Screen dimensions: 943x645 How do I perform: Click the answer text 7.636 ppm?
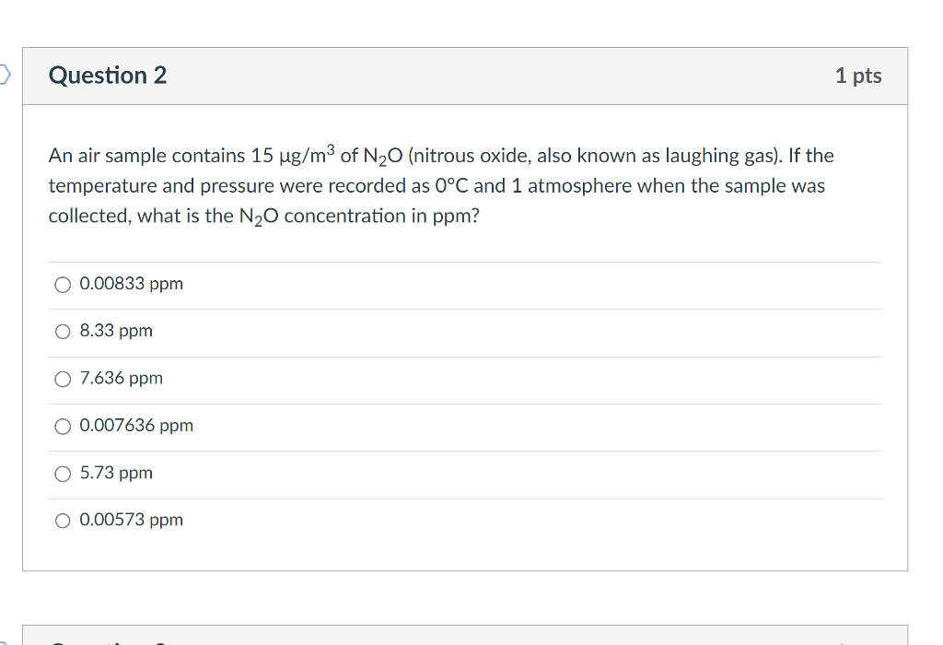[x=121, y=378]
